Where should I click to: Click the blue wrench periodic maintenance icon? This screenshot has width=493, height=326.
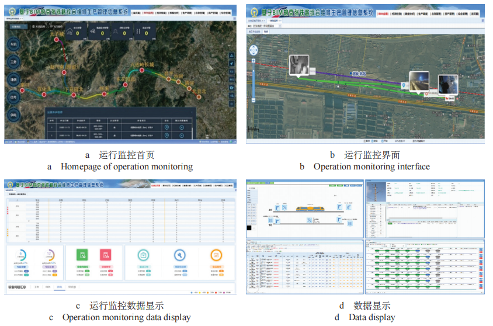tap(179, 255)
